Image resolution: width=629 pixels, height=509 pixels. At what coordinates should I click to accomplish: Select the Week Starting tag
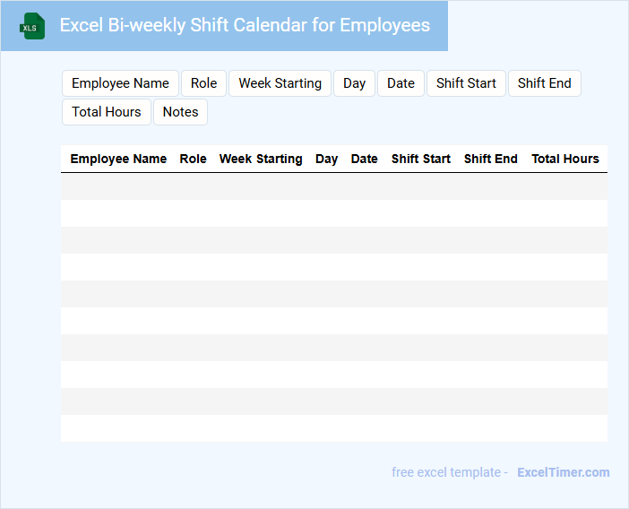(280, 83)
